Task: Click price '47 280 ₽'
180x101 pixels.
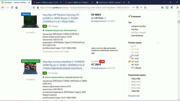Action: click(x=96, y=65)
